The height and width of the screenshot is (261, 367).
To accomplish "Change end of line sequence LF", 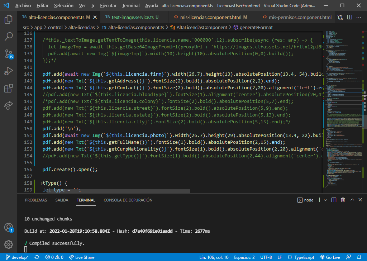I will 280,257.
